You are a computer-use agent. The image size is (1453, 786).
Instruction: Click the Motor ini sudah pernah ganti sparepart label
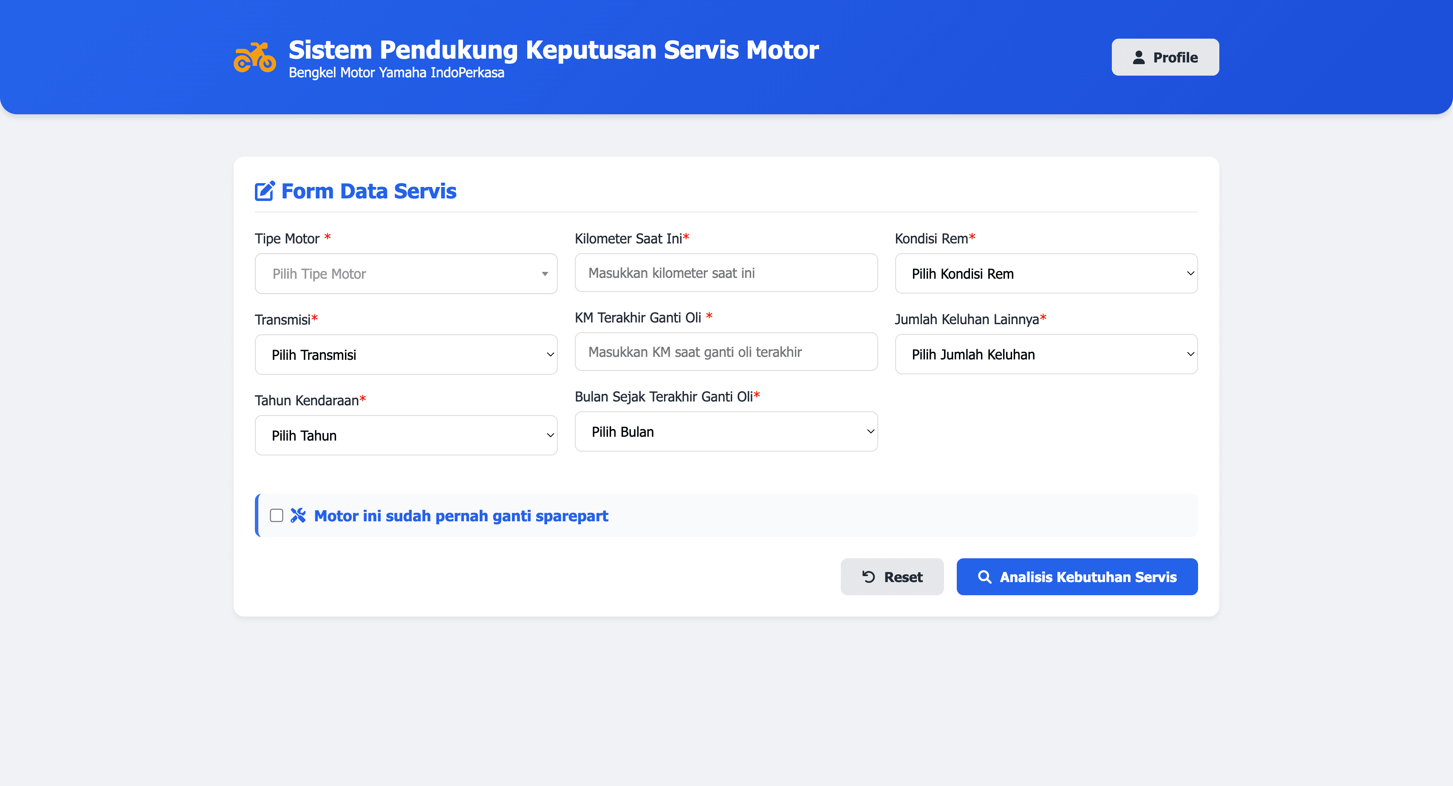pos(461,516)
